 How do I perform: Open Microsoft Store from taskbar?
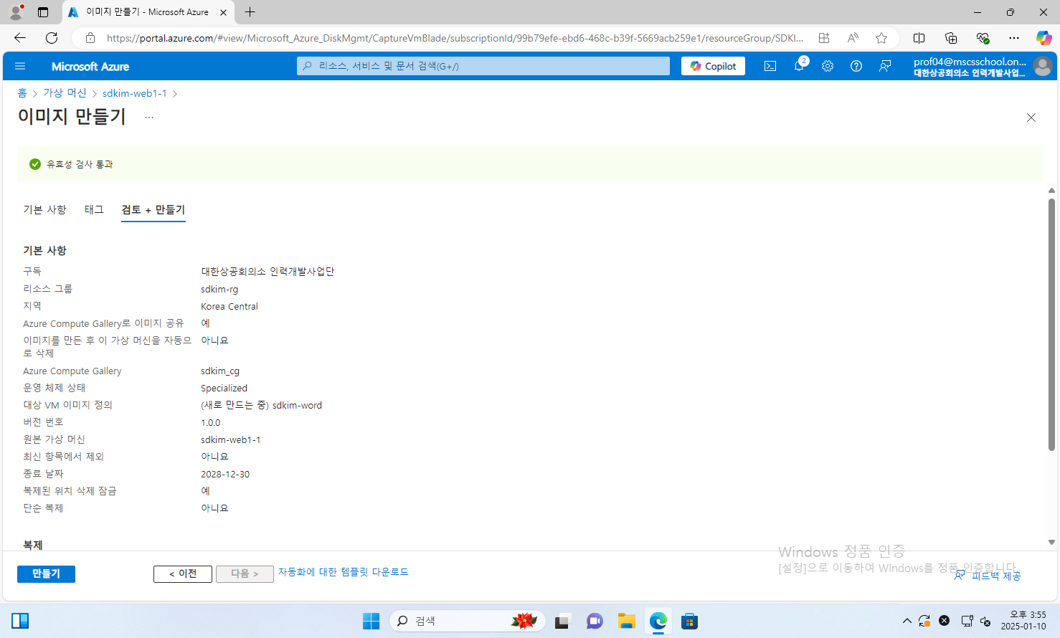689,621
